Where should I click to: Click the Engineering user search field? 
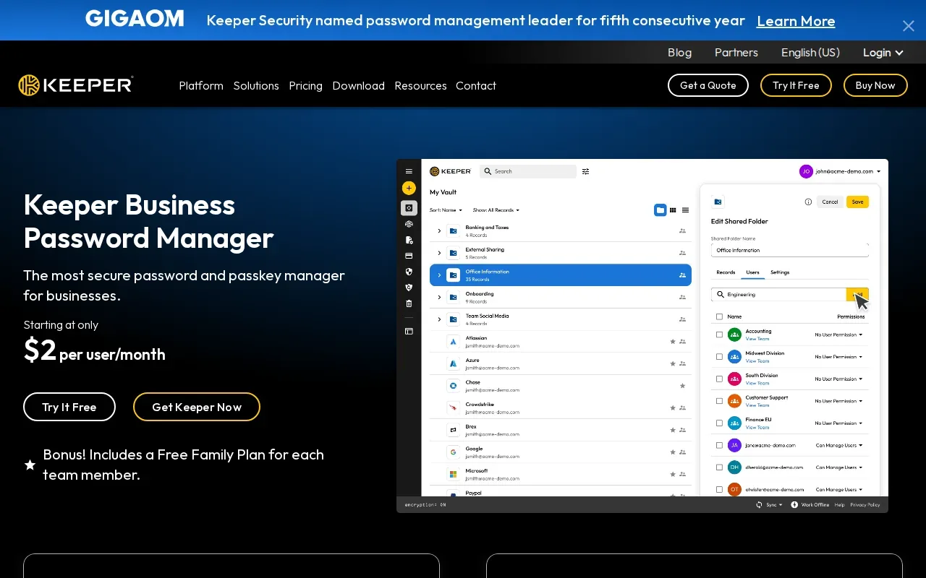pyautogui.click(x=778, y=295)
